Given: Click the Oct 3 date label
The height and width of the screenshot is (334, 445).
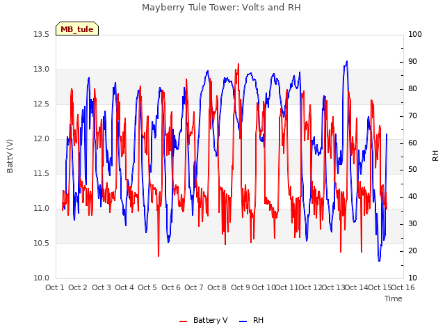Looking at the screenshot, I should click(102, 287).
